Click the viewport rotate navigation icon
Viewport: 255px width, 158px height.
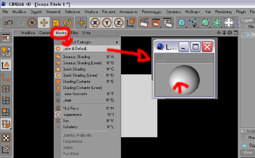(229, 33)
